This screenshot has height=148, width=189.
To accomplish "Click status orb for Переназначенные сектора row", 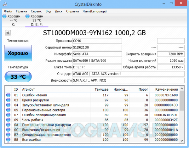I will click(8, 110).
